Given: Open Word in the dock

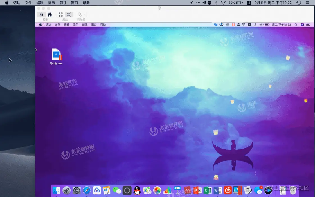Looking at the screenshot, I should 218,190.
